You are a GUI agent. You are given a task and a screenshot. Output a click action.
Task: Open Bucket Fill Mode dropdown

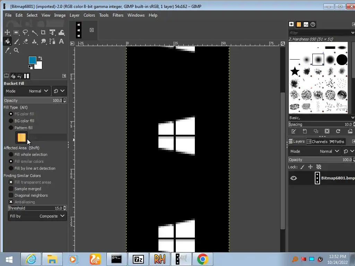(x=27, y=91)
